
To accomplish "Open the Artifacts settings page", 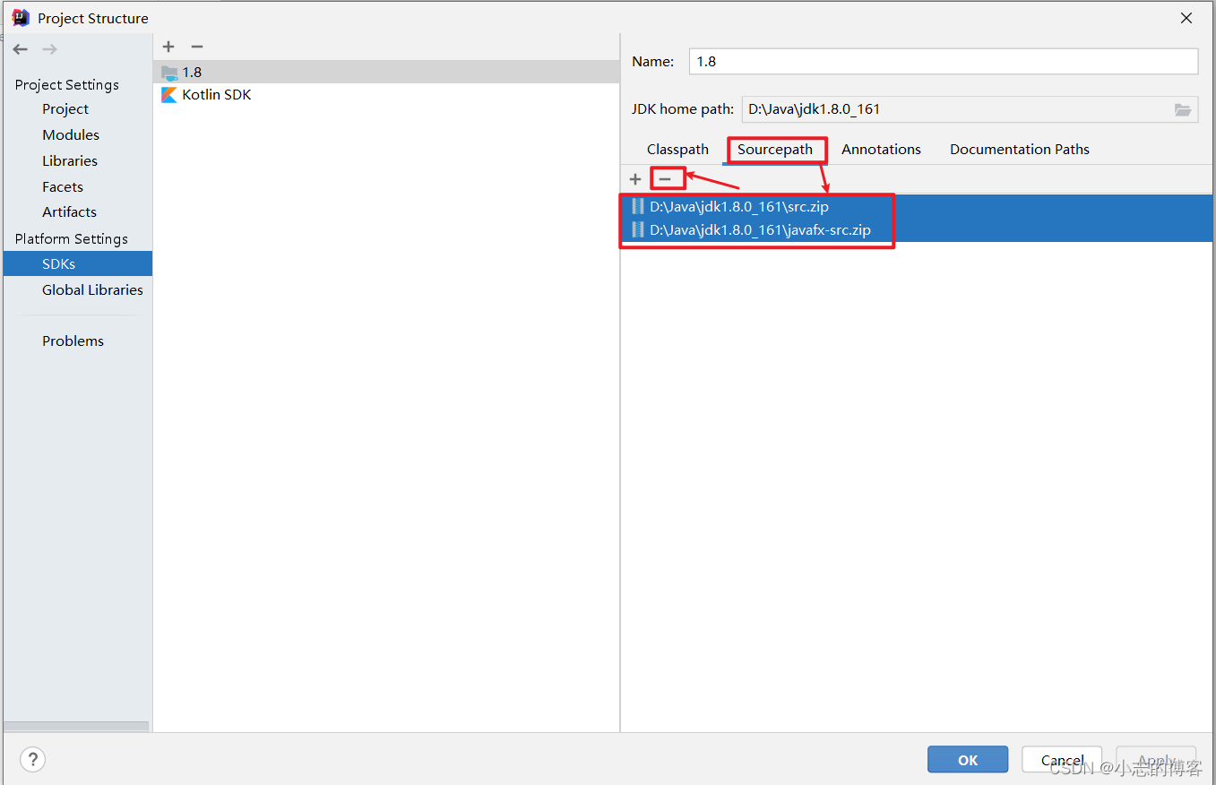I will click(69, 211).
